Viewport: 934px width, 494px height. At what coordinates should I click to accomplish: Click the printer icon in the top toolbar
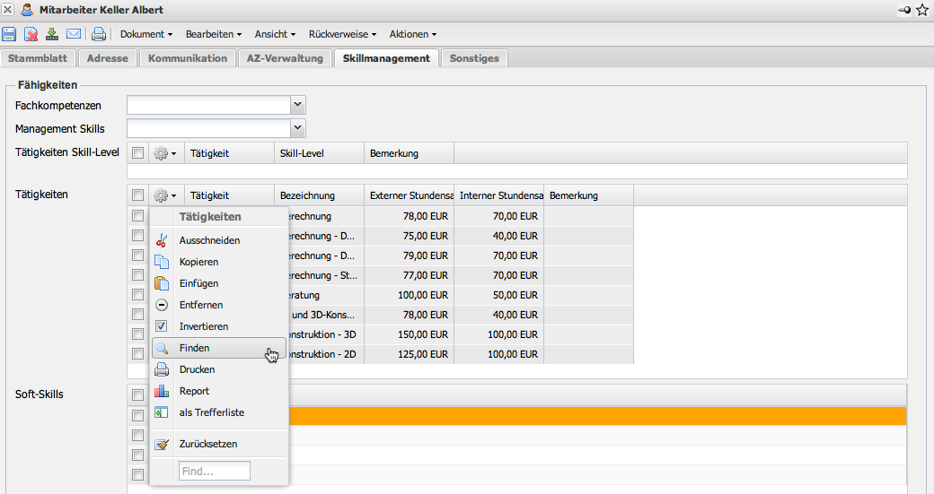(x=99, y=34)
